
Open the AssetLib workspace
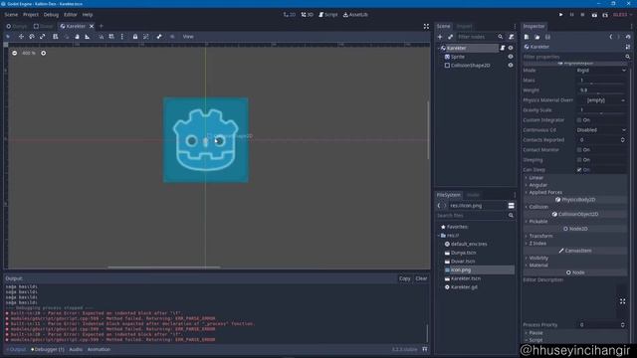355,15
